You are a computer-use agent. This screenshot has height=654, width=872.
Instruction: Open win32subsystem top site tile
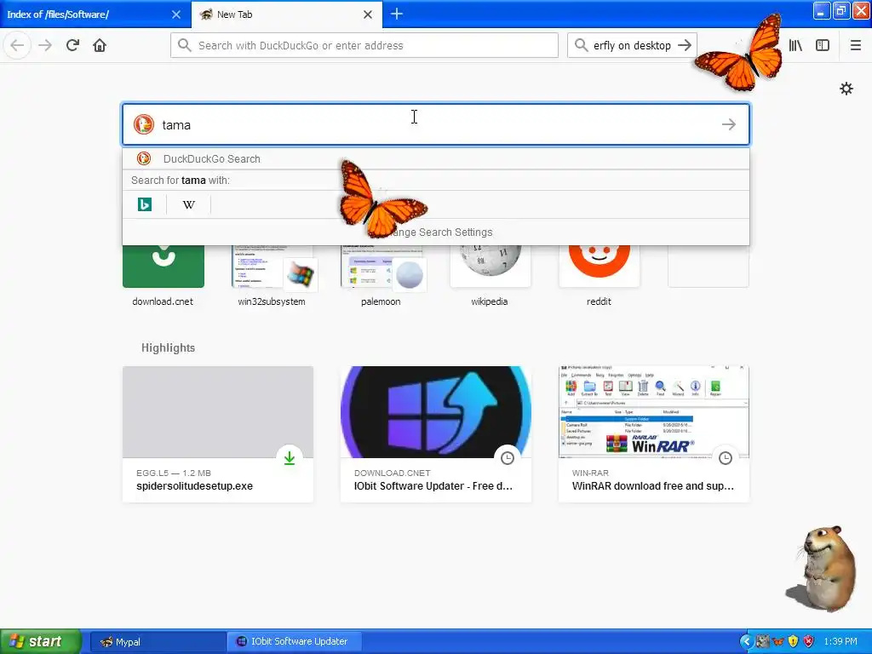tap(272, 275)
